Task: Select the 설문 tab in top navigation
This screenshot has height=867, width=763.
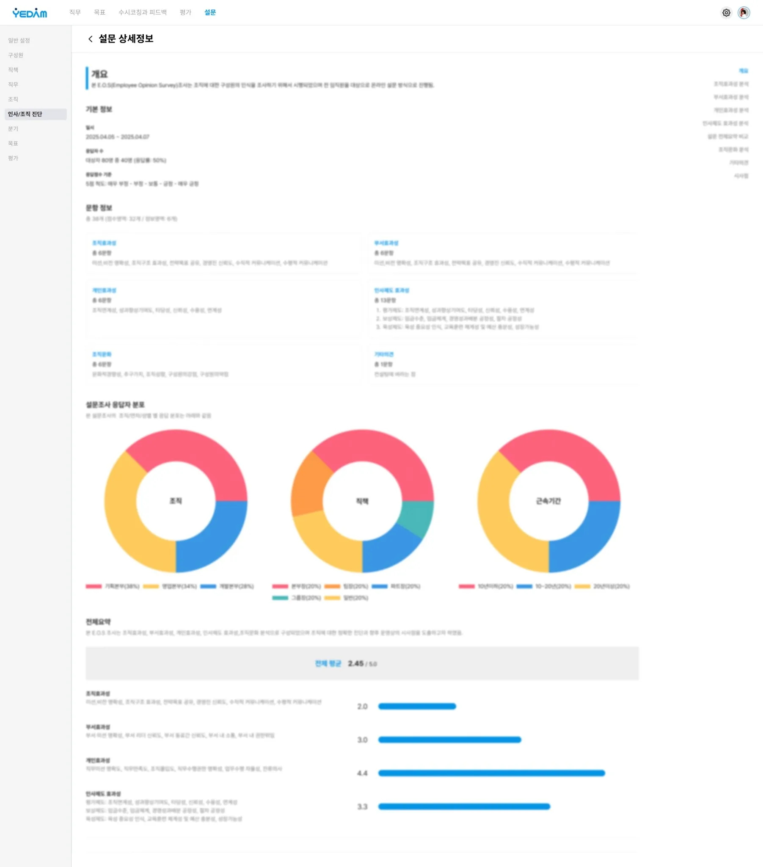Action: (x=210, y=13)
